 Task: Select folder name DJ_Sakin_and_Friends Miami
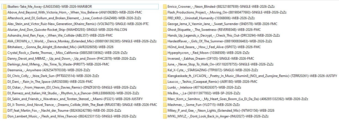pyautogui.click(x=75, y=99)
